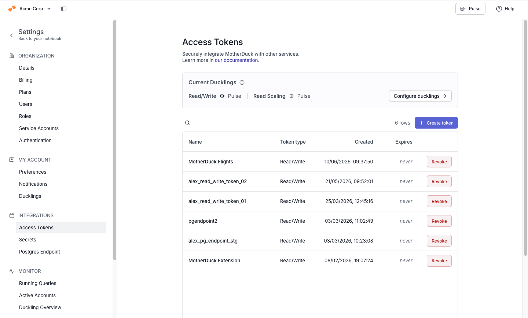The image size is (528, 318).
Task: Click the Monitor section pulse icon
Action: click(x=12, y=271)
